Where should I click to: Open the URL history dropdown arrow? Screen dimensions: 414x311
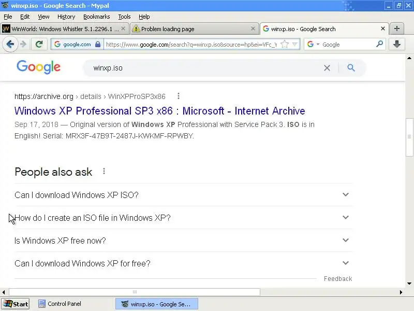294,44
